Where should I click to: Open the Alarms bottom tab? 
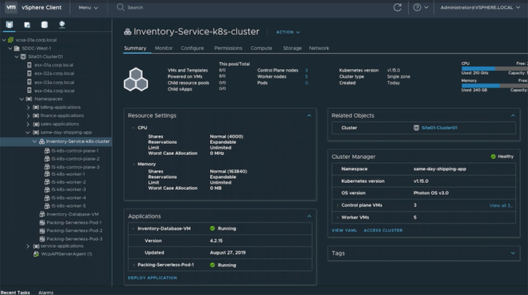point(46,293)
